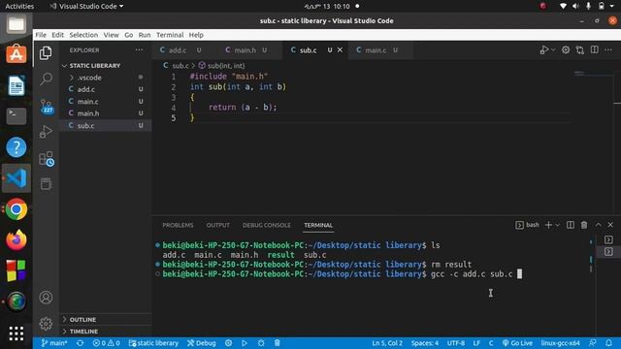621x349 pixels.
Task: Open notifications bell in status bar
Action: point(608,343)
